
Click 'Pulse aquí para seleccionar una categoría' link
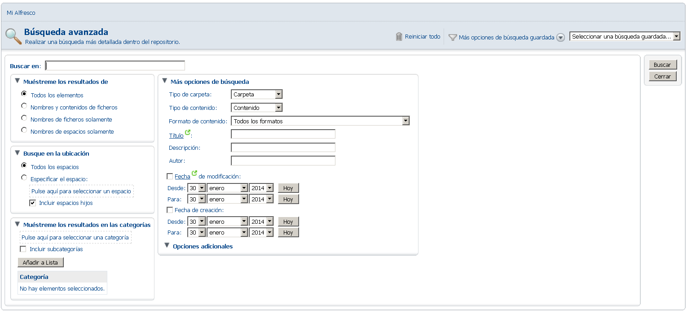click(x=75, y=237)
